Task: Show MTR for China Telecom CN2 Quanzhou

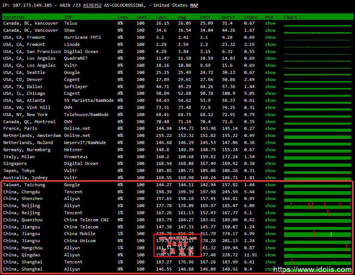Action: click(270, 220)
